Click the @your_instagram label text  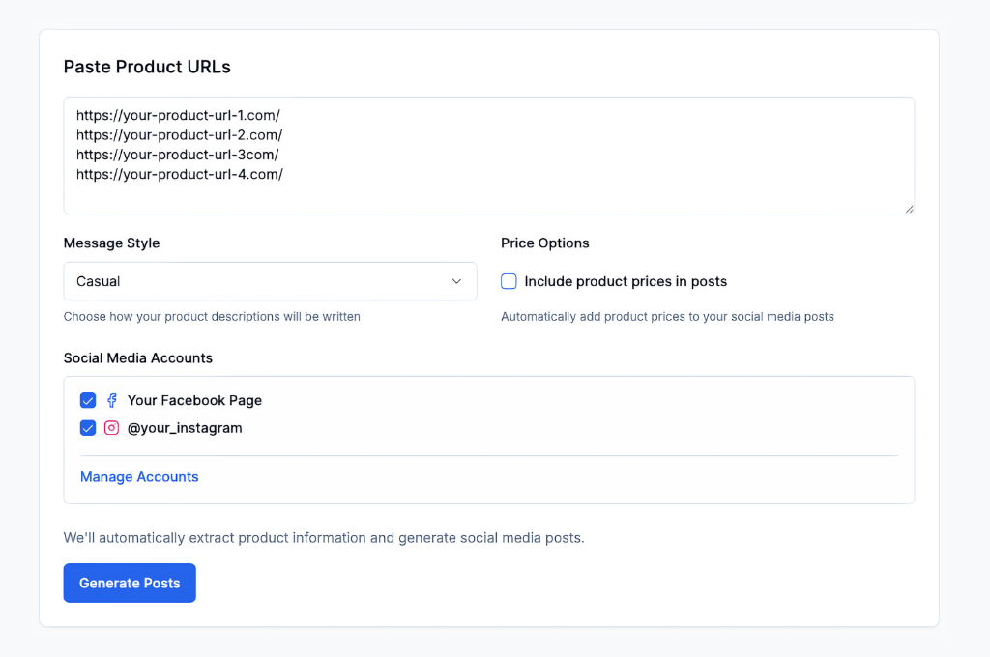coord(184,427)
